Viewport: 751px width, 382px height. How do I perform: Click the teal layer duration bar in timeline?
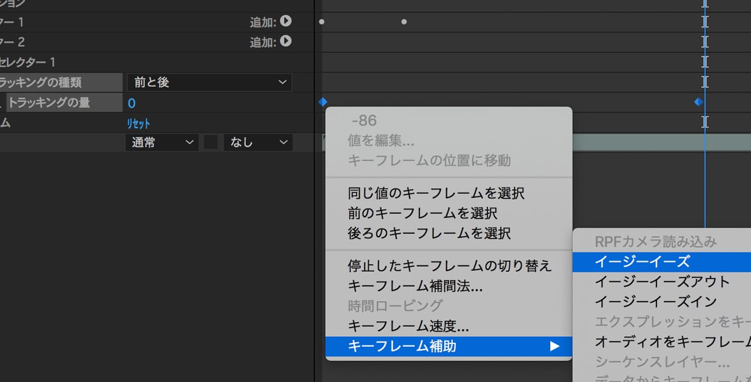tap(645, 142)
